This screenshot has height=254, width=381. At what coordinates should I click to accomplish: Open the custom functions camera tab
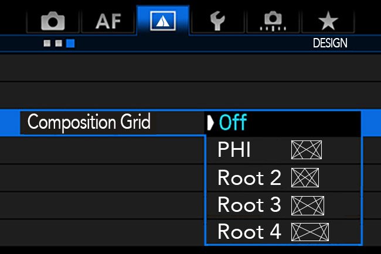273,21
